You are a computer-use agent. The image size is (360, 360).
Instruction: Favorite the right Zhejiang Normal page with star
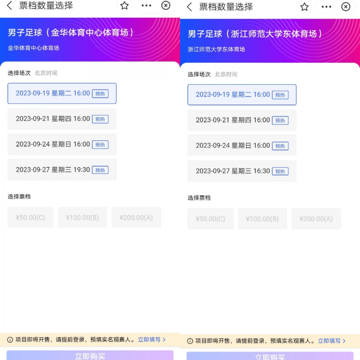(x=304, y=7)
